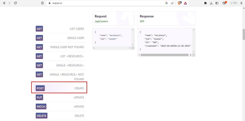Click the response box right scroll arrow
245x121 pixels.
pyautogui.click(x=191, y=55)
